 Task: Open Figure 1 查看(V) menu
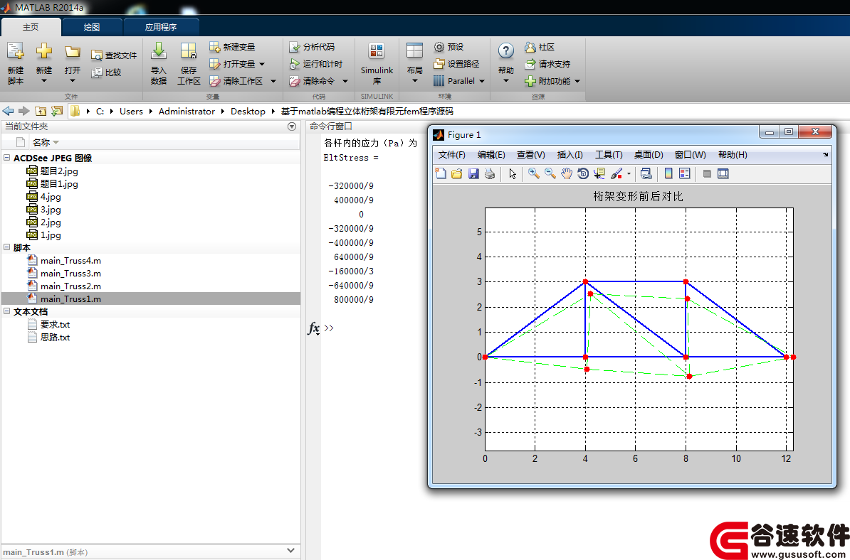(530, 155)
